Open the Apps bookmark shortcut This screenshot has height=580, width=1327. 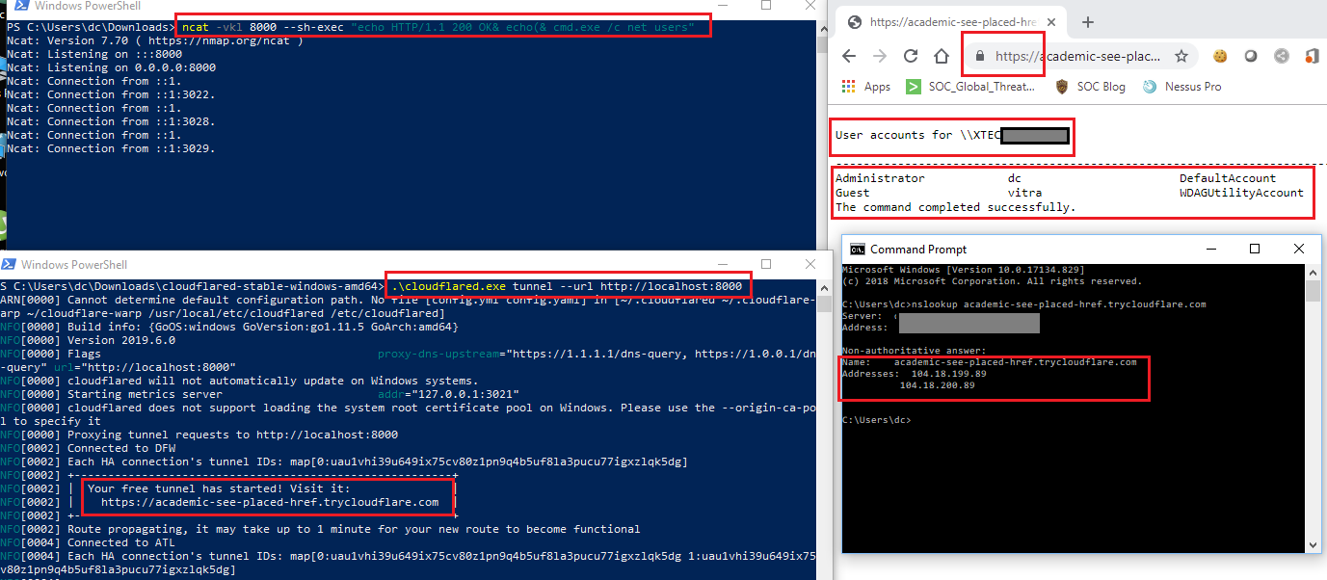click(x=866, y=87)
